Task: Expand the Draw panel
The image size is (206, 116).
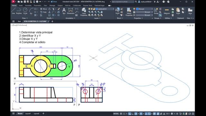Action: coord(25,18)
